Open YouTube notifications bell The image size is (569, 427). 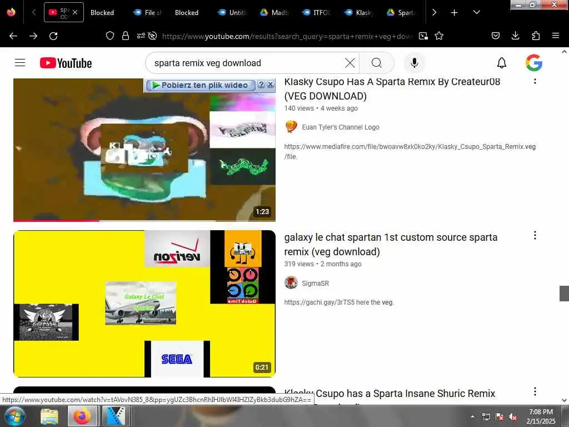(x=502, y=63)
